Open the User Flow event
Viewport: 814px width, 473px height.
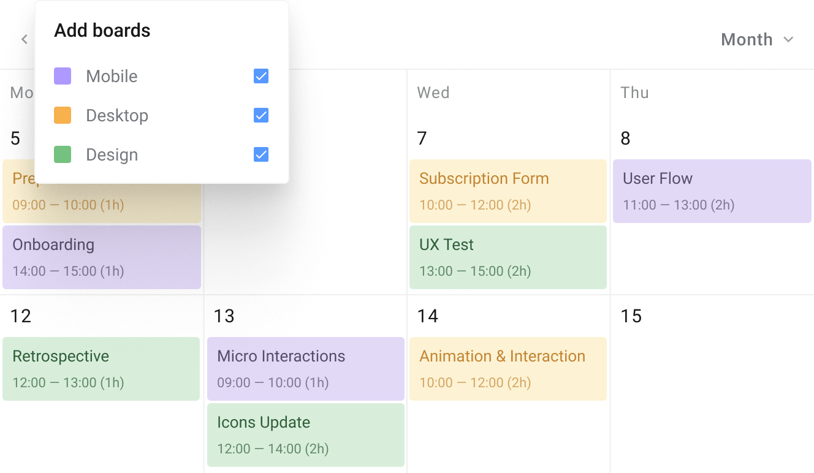click(x=712, y=191)
